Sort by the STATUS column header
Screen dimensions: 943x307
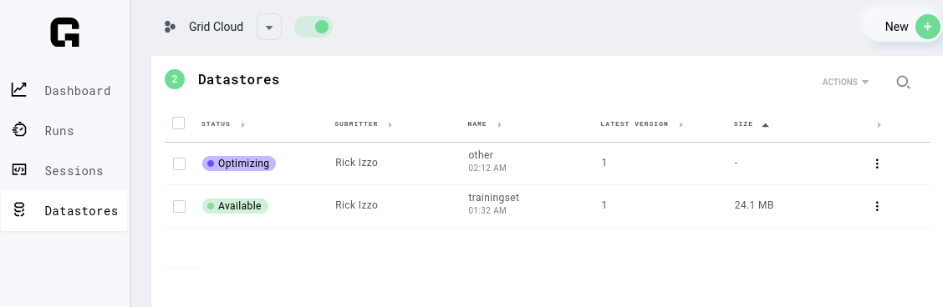[x=216, y=124]
